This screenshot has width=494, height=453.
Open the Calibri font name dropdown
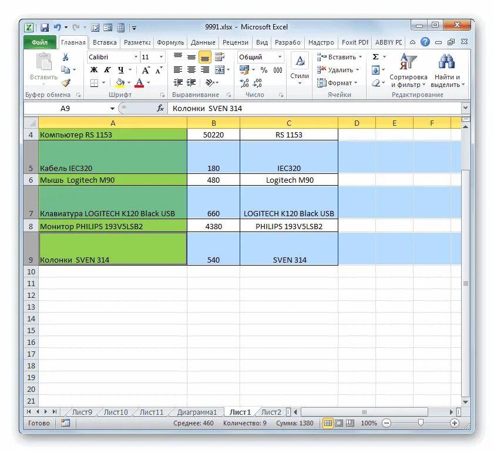[x=136, y=57]
